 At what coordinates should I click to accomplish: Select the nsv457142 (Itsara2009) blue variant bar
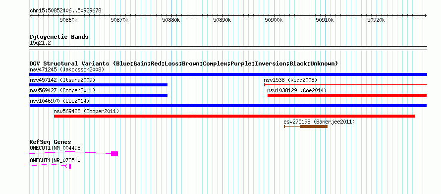(99, 85)
